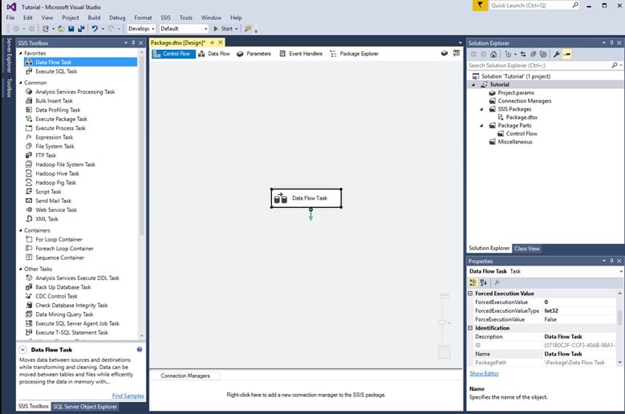Image resolution: width=625 pixels, height=414 pixels.
Task: Open the Find Samples link
Action: click(128, 396)
